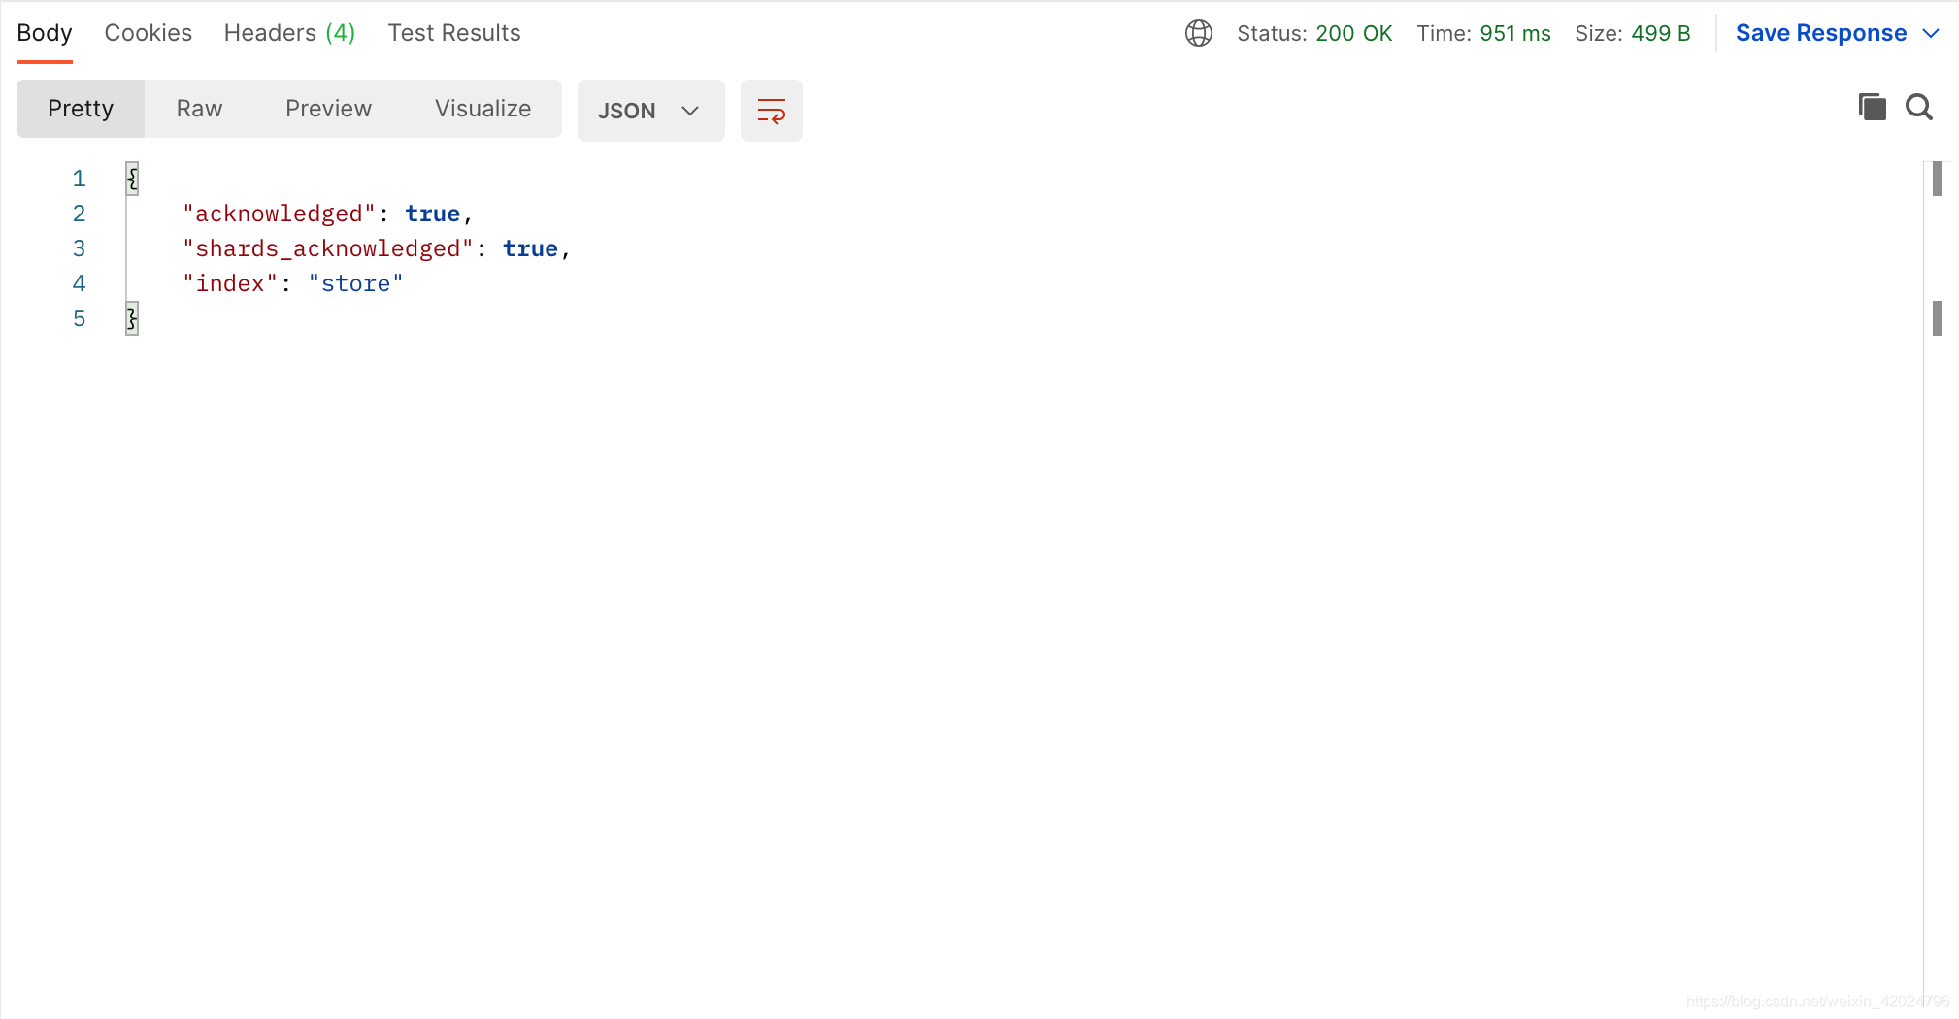The height and width of the screenshot is (1019, 1959).
Task: Select the Raw view
Action: coord(200,109)
